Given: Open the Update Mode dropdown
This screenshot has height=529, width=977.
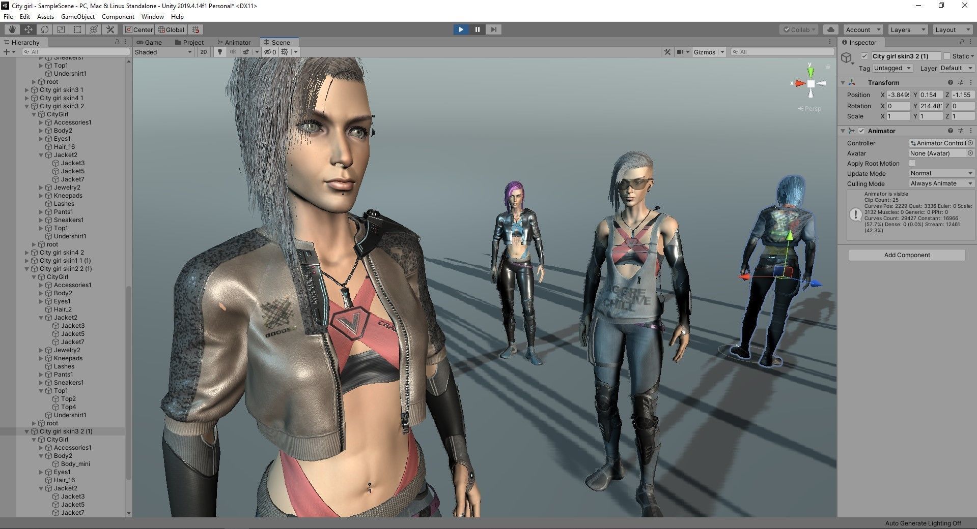Looking at the screenshot, I should click(x=941, y=173).
